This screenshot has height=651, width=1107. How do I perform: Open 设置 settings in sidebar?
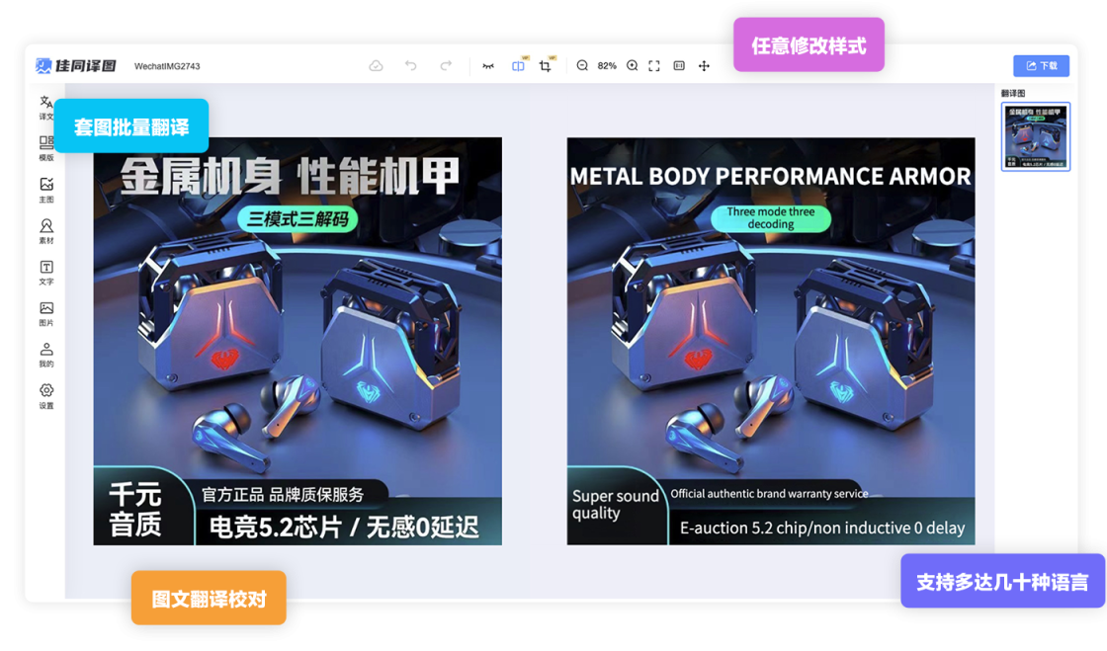pyautogui.click(x=46, y=396)
